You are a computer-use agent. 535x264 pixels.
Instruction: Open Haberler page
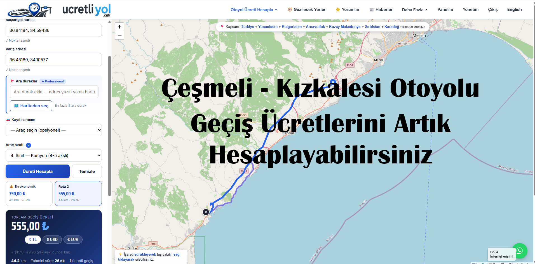tap(381, 9)
